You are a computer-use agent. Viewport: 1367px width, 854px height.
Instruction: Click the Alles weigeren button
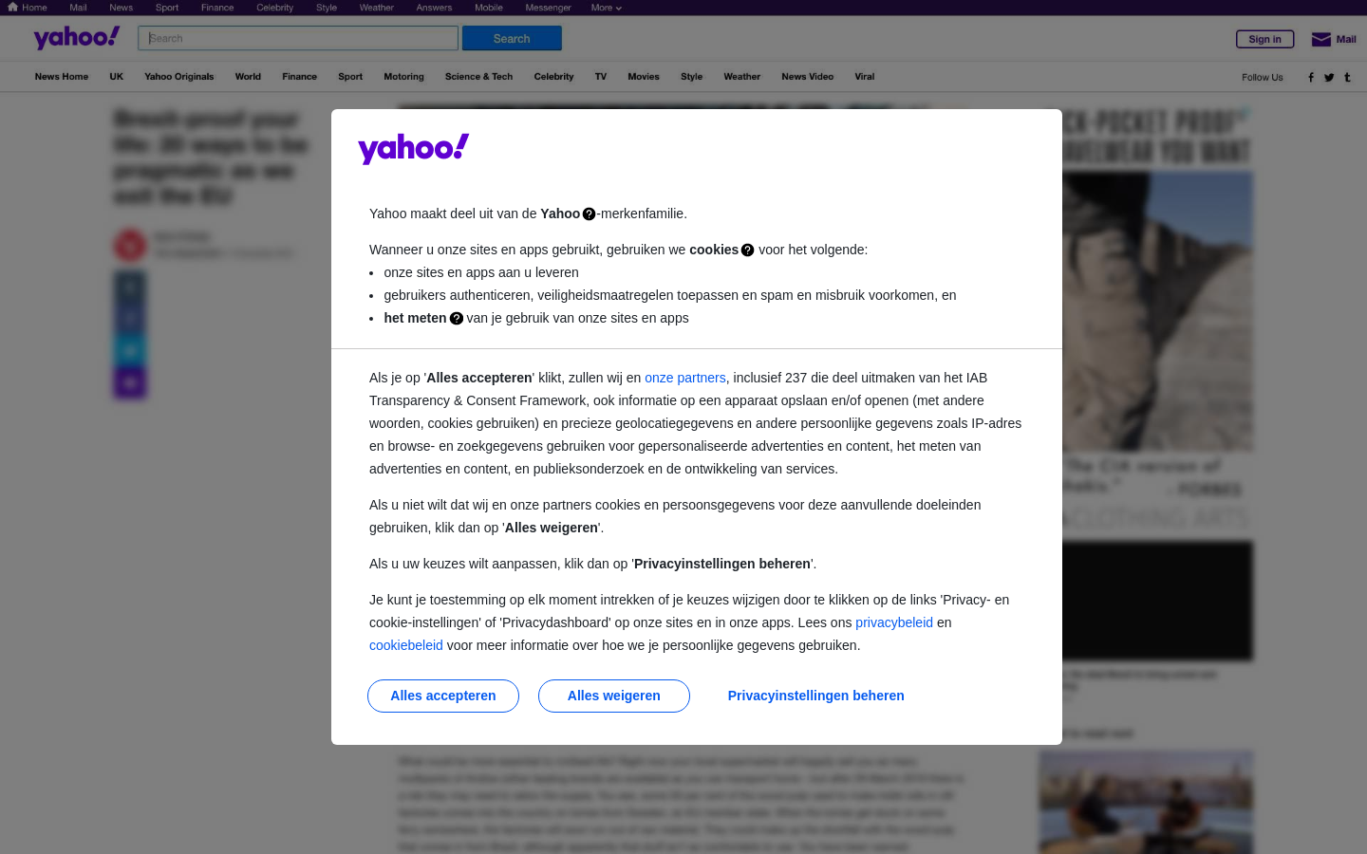point(614,696)
